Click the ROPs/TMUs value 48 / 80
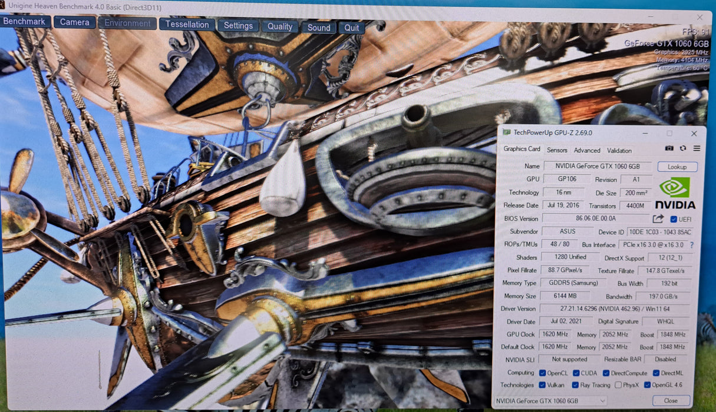This screenshot has height=412, width=716. pyautogui.click(x=559, y=244)
